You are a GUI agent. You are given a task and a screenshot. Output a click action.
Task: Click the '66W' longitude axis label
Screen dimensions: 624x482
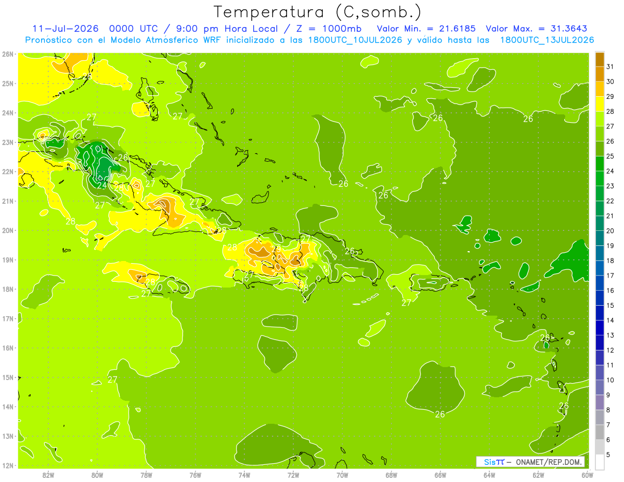[x=440, y=475]
